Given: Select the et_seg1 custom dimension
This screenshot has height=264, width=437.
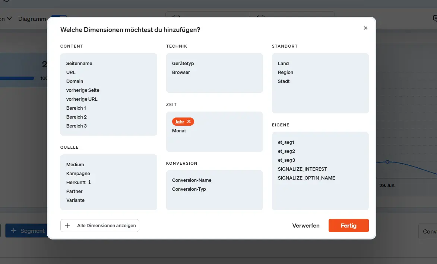Looking at the screenshot, I should point(286,142).
